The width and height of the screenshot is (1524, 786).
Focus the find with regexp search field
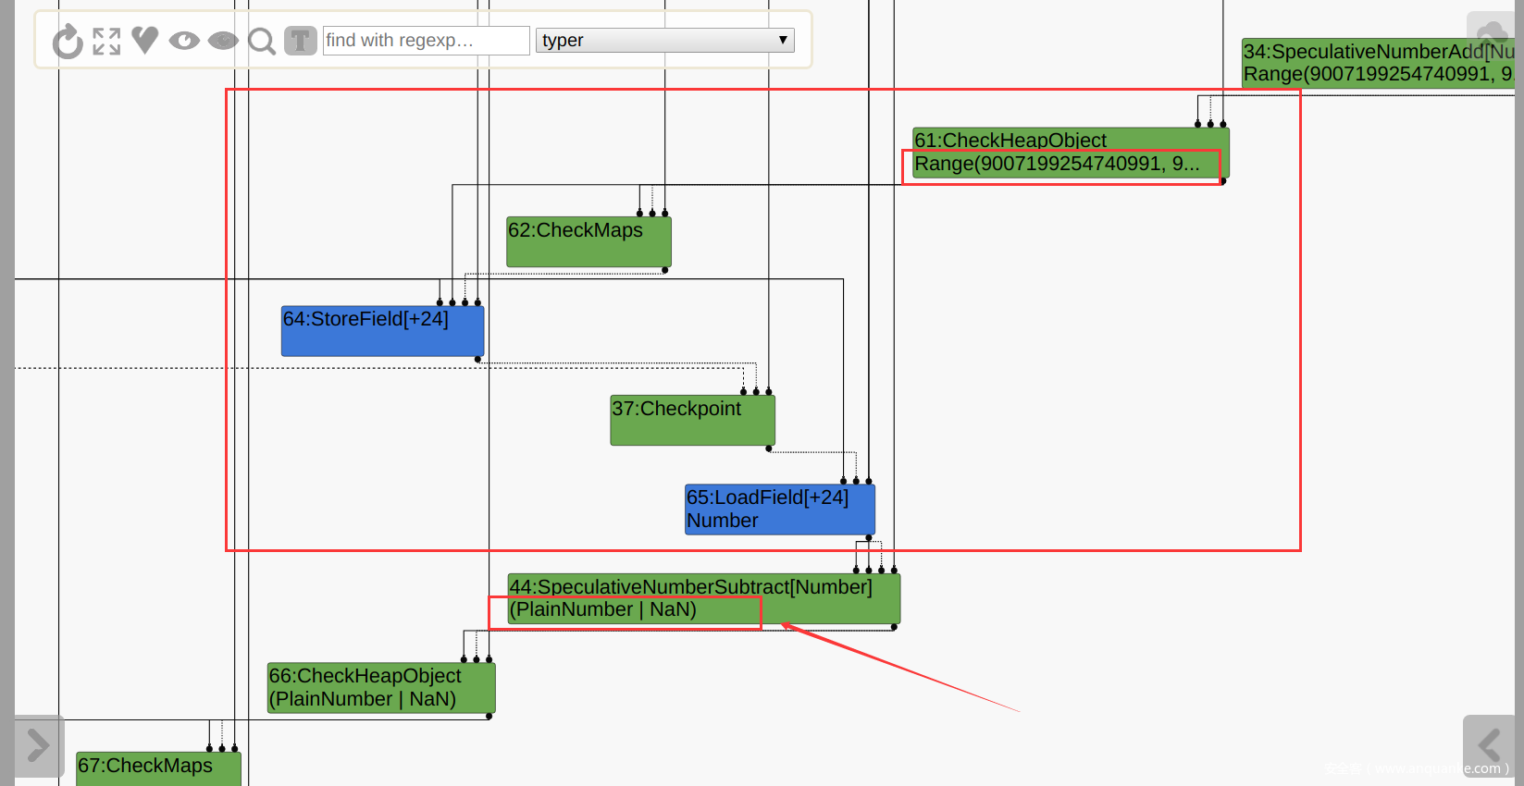426,41
